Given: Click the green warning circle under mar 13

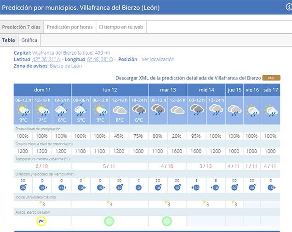Looking at the screenshot, I should pyautogui.click(x=167, y=221).
